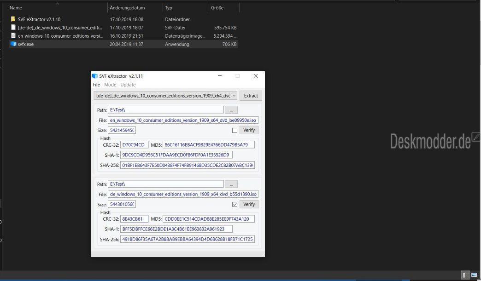
Task: Click the 16.10.2019 21:51 date cell
Action: tap(126, 36)
